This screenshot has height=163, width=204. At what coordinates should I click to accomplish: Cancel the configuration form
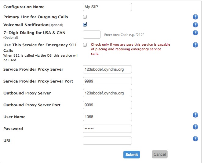pos(160,154)
